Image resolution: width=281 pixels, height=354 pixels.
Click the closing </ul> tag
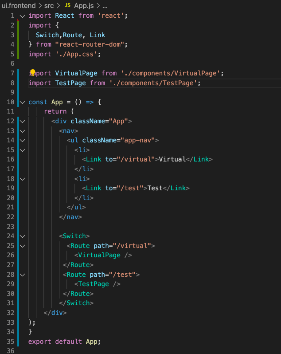[76, 207]
